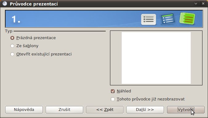Screen dimensions: 208x118
Task: Click the dark blue slide list icon
Action: 168,19
